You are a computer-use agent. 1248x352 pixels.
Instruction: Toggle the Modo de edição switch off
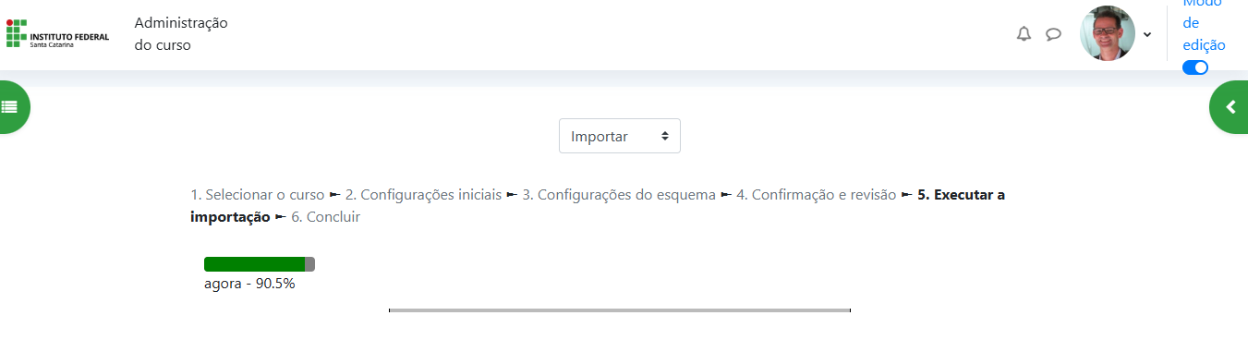click(1195, 67)
